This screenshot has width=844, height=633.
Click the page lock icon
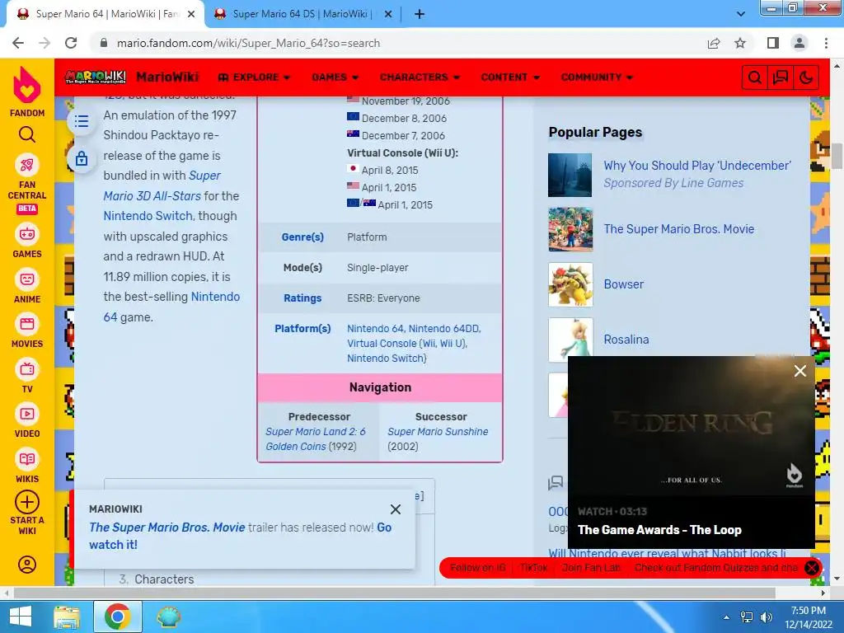click(82, 158)
